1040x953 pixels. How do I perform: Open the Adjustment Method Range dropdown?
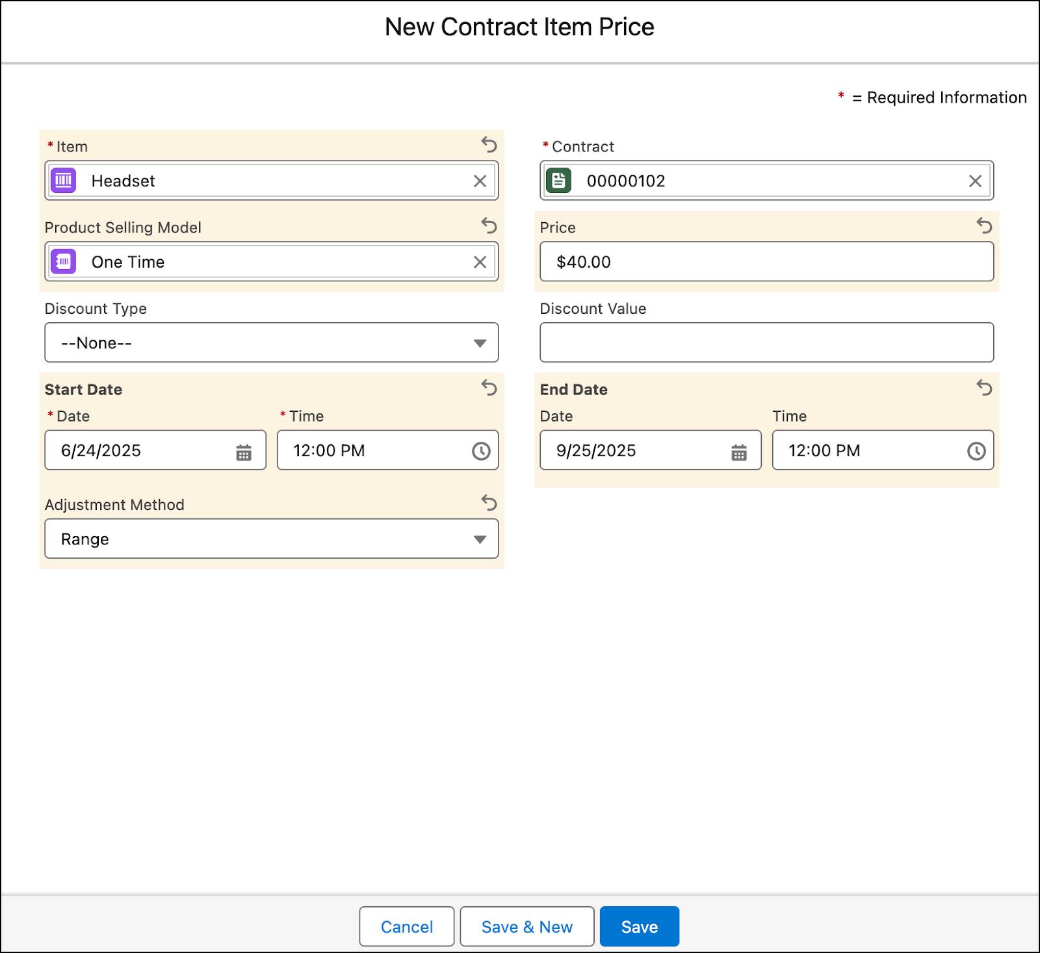[272, 539]
